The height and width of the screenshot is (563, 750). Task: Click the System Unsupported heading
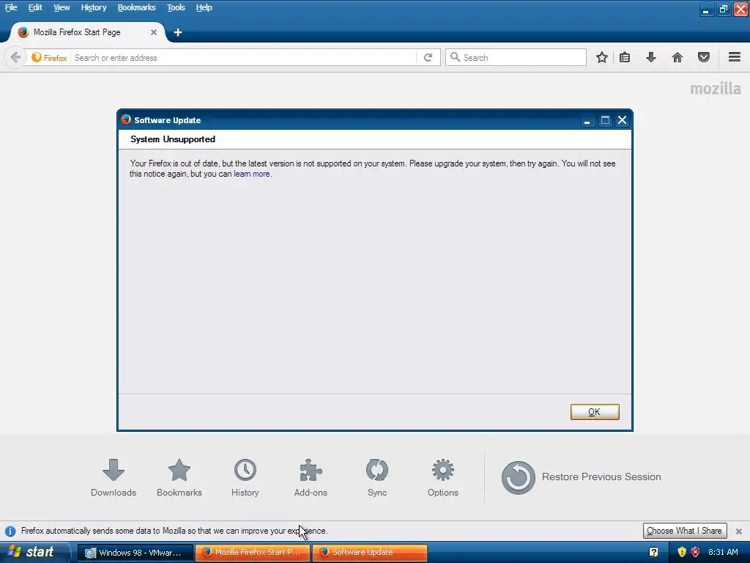click(x=173, y=139)
